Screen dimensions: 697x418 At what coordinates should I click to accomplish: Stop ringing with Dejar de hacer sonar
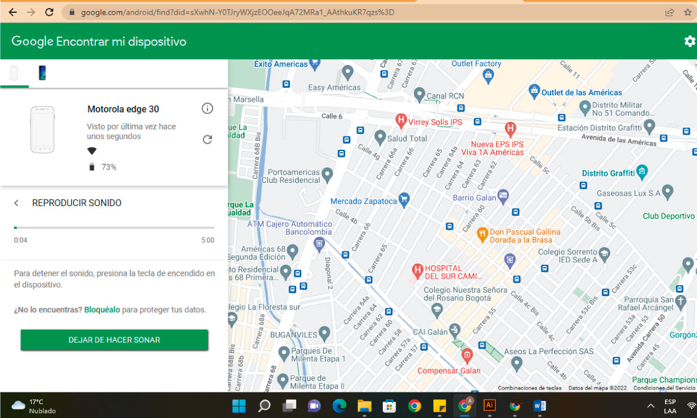click(114, 340)
